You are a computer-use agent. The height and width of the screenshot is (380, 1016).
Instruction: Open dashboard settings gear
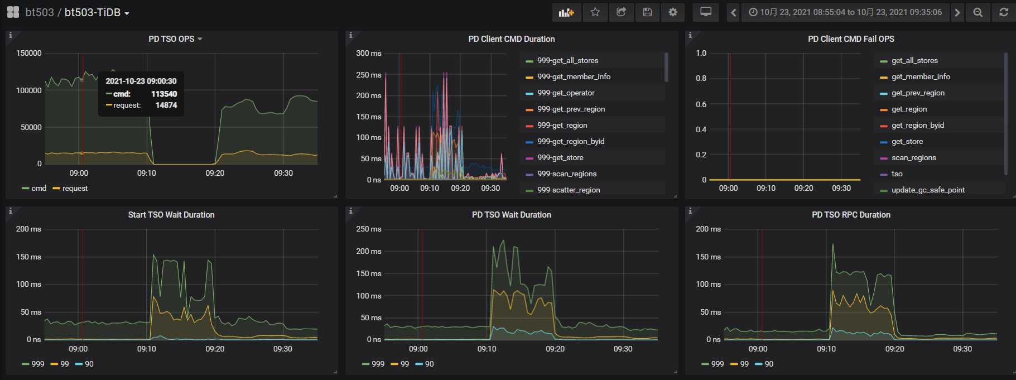point(673,12)
